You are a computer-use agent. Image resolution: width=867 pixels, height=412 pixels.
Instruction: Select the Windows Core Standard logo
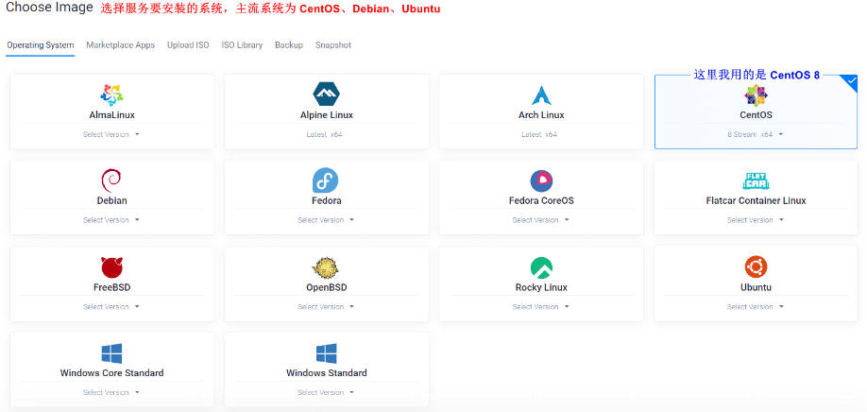point(111,353)
